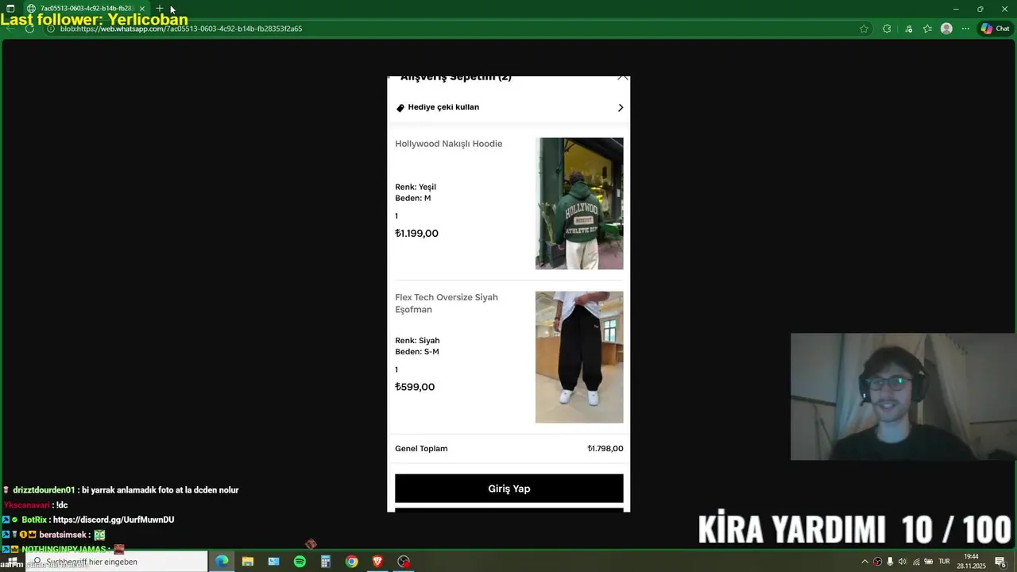Open the taskbar clock and date

pyautogui.click(x=971, y=562)
